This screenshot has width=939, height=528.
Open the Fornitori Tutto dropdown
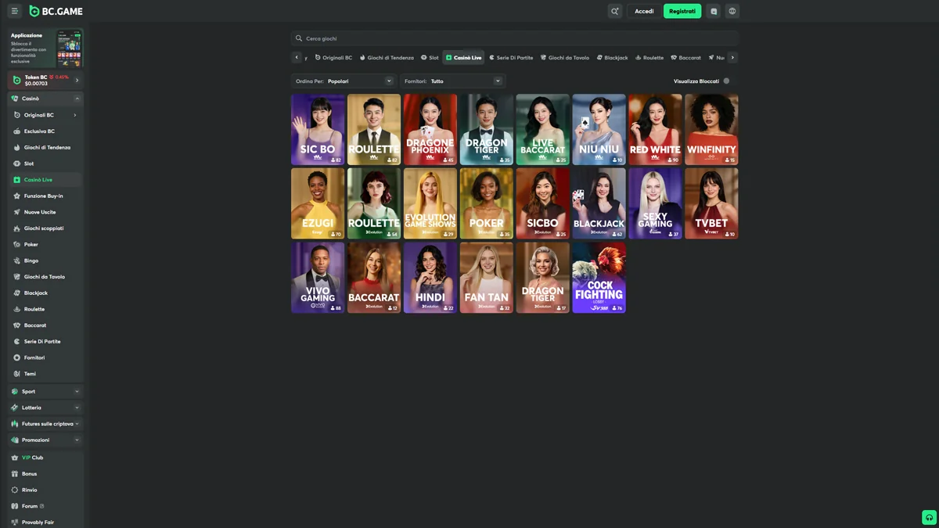(x=453, y=81)
